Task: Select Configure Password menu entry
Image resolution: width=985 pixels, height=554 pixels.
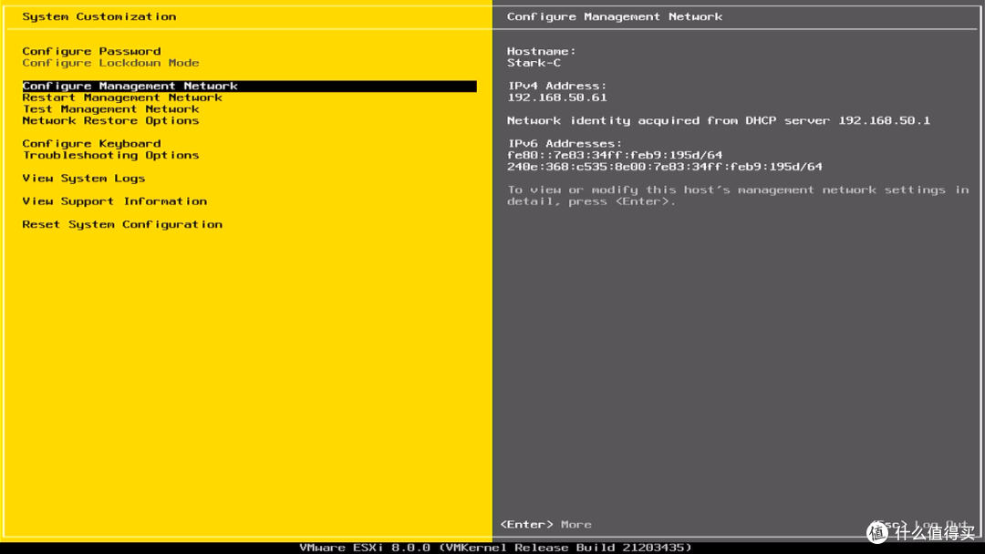Action: coord(91,51)
